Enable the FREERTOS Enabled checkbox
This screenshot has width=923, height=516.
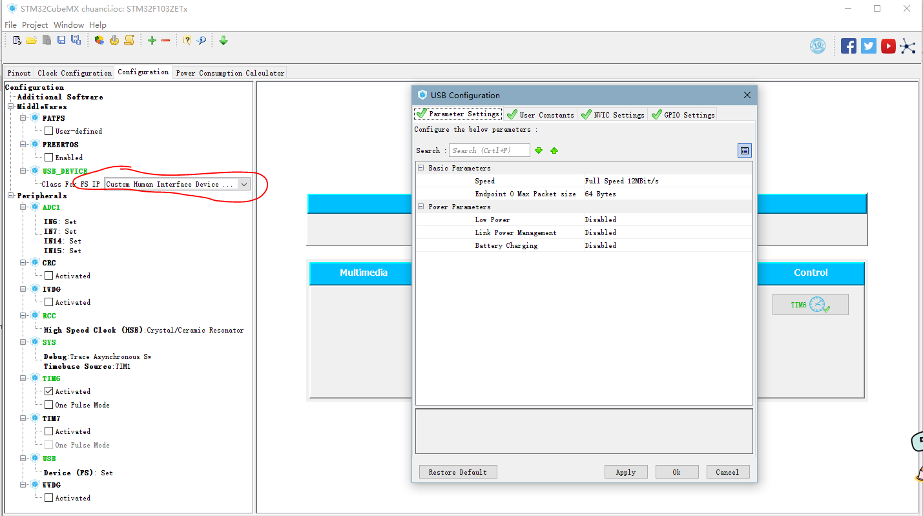(x=48, y=157)
